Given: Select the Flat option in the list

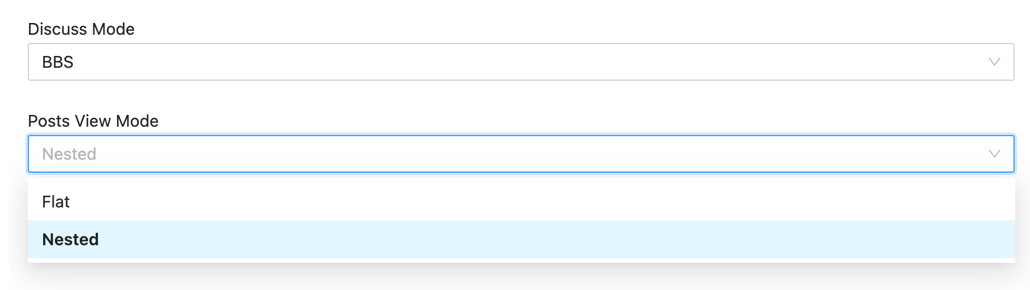Looking at the screenshot, I should click(x=56, y=202).
